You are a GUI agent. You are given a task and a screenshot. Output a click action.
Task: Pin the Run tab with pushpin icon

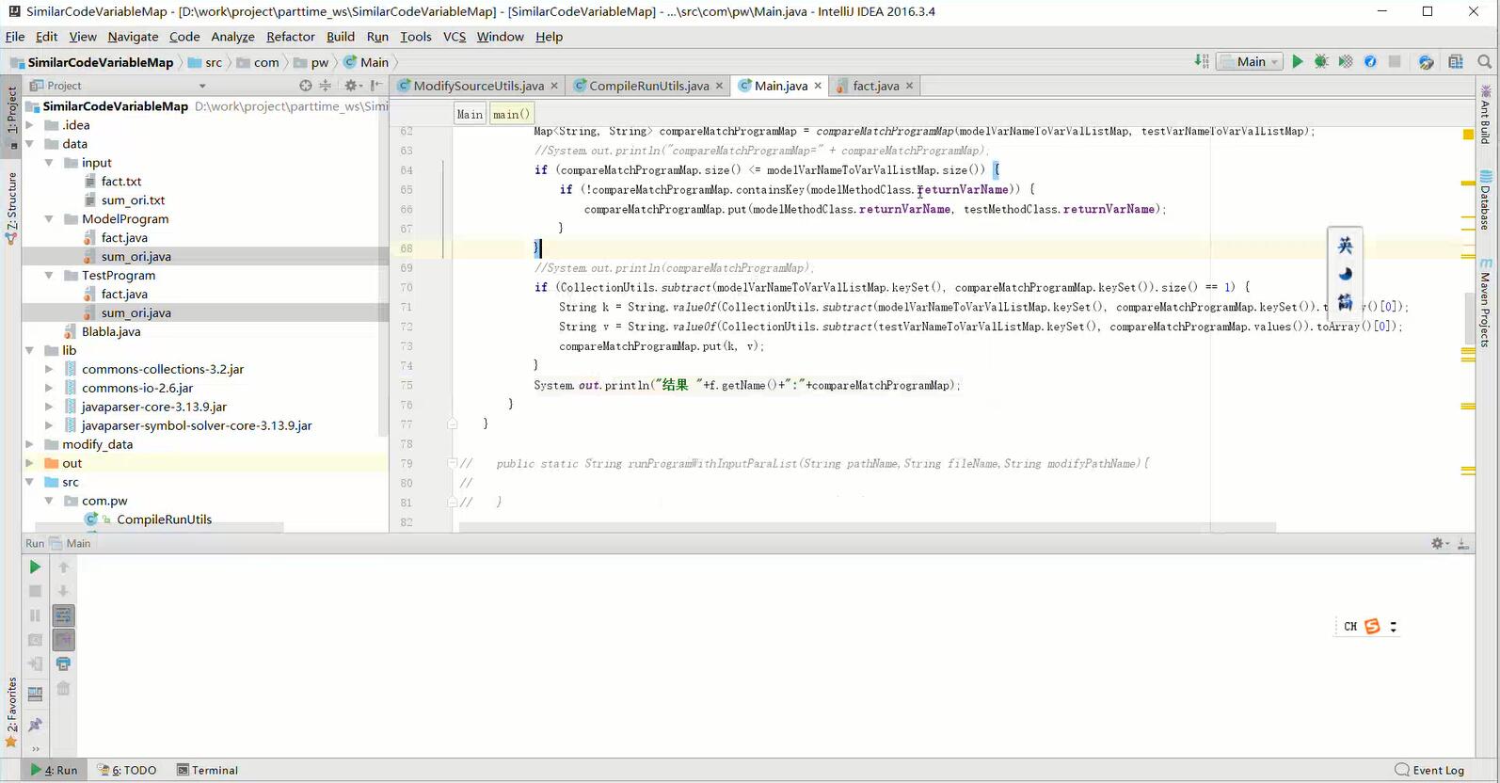pos(35,725)
